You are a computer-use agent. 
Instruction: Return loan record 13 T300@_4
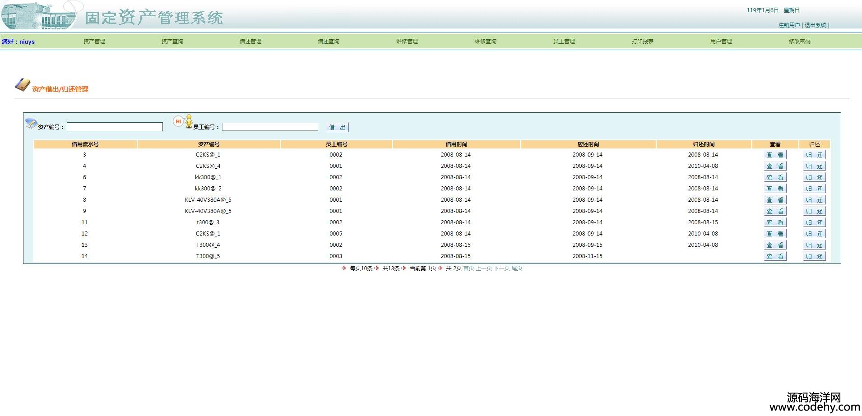(x=814, y=245)
